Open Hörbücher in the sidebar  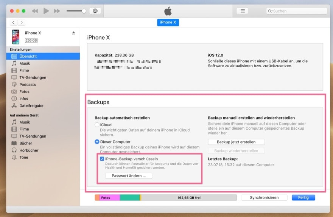tap(43, 150)
